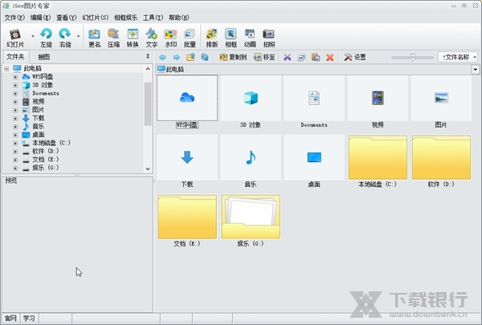Image resolution: width=482 pixels, height=325 pixels.
Task: Open the 文件名称 sort dropdown
Action: tap(458, 57)
